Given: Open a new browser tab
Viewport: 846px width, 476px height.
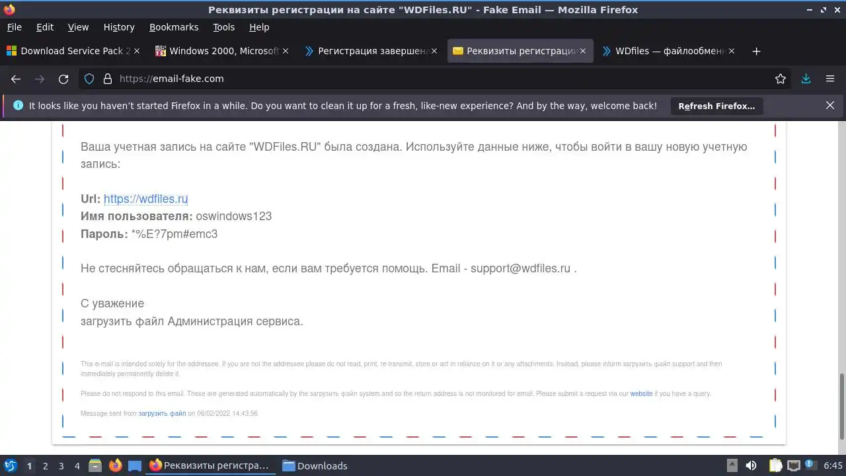Looking at the screenshot, I should coord(756,51).
